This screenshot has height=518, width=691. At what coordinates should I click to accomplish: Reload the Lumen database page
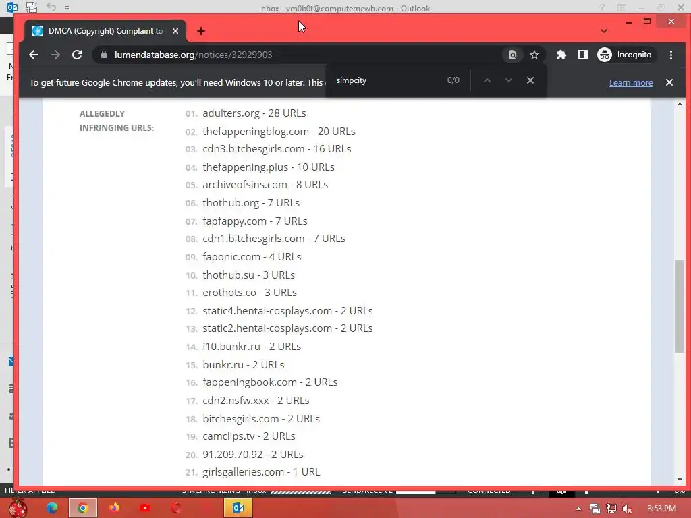point(77,55)
